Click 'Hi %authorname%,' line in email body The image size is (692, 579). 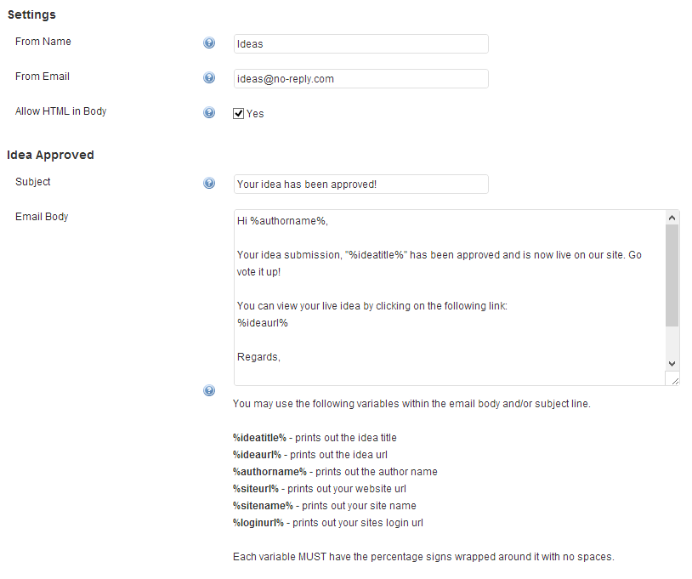[282, 221]
